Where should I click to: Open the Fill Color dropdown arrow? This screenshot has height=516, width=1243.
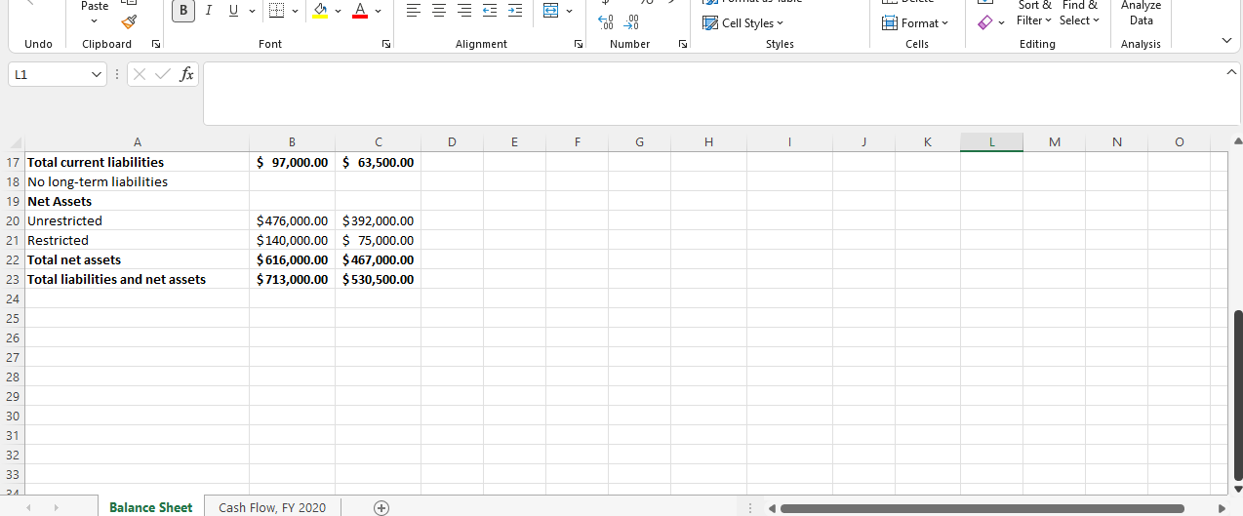(339, 11)
